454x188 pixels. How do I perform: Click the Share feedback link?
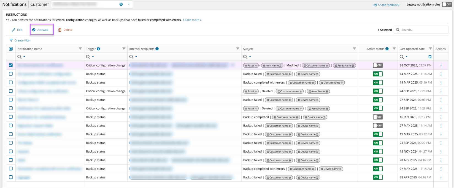tap(386, 5)
